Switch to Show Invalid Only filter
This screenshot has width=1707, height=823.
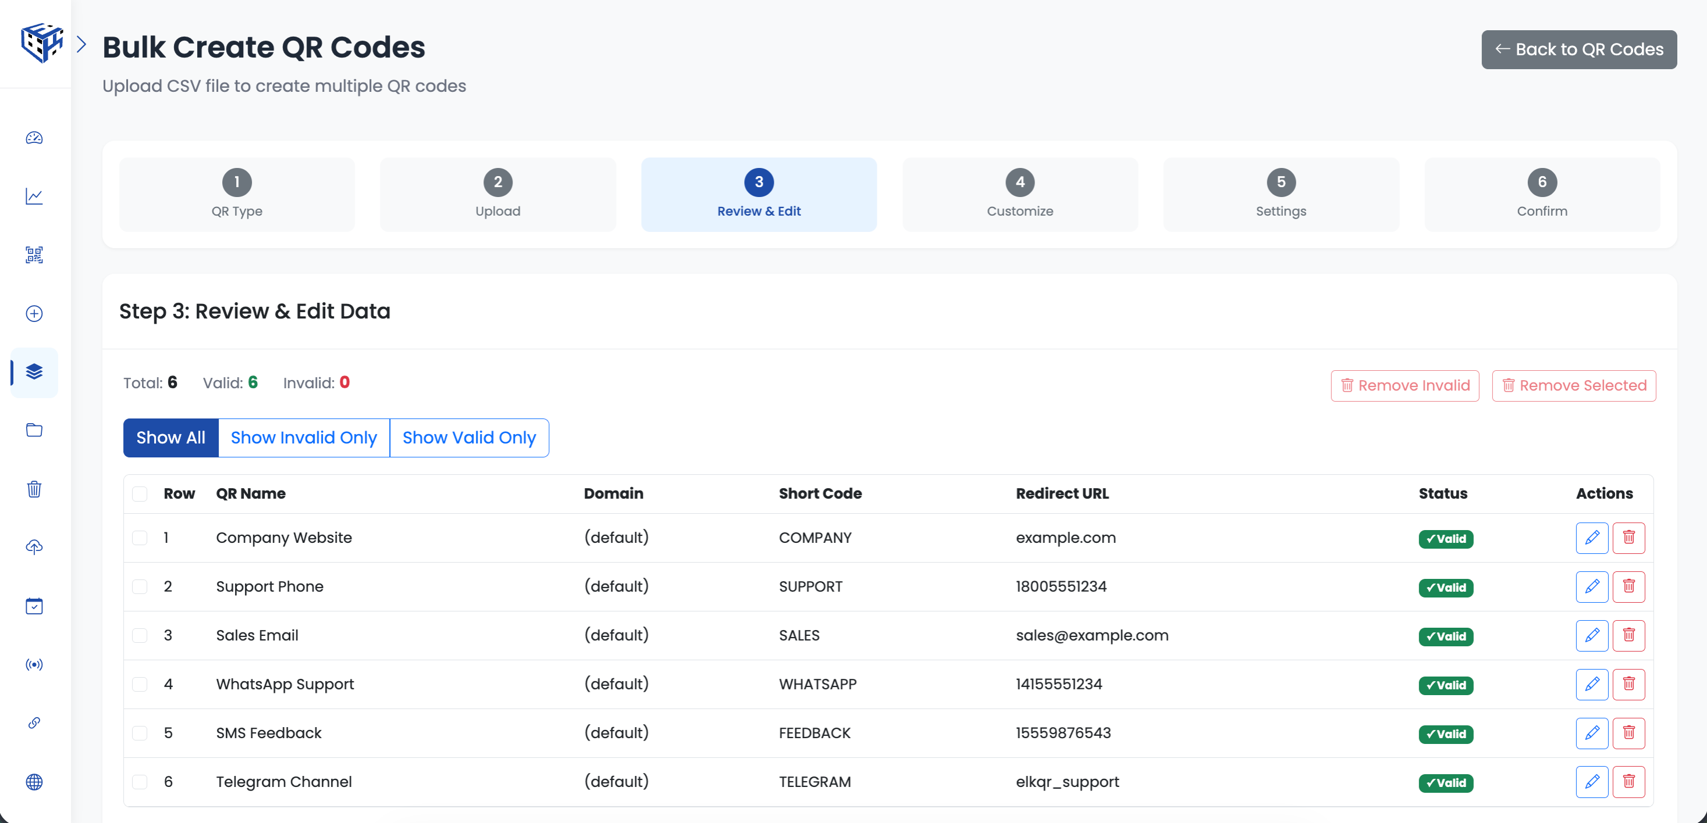[x=304, y=438]
